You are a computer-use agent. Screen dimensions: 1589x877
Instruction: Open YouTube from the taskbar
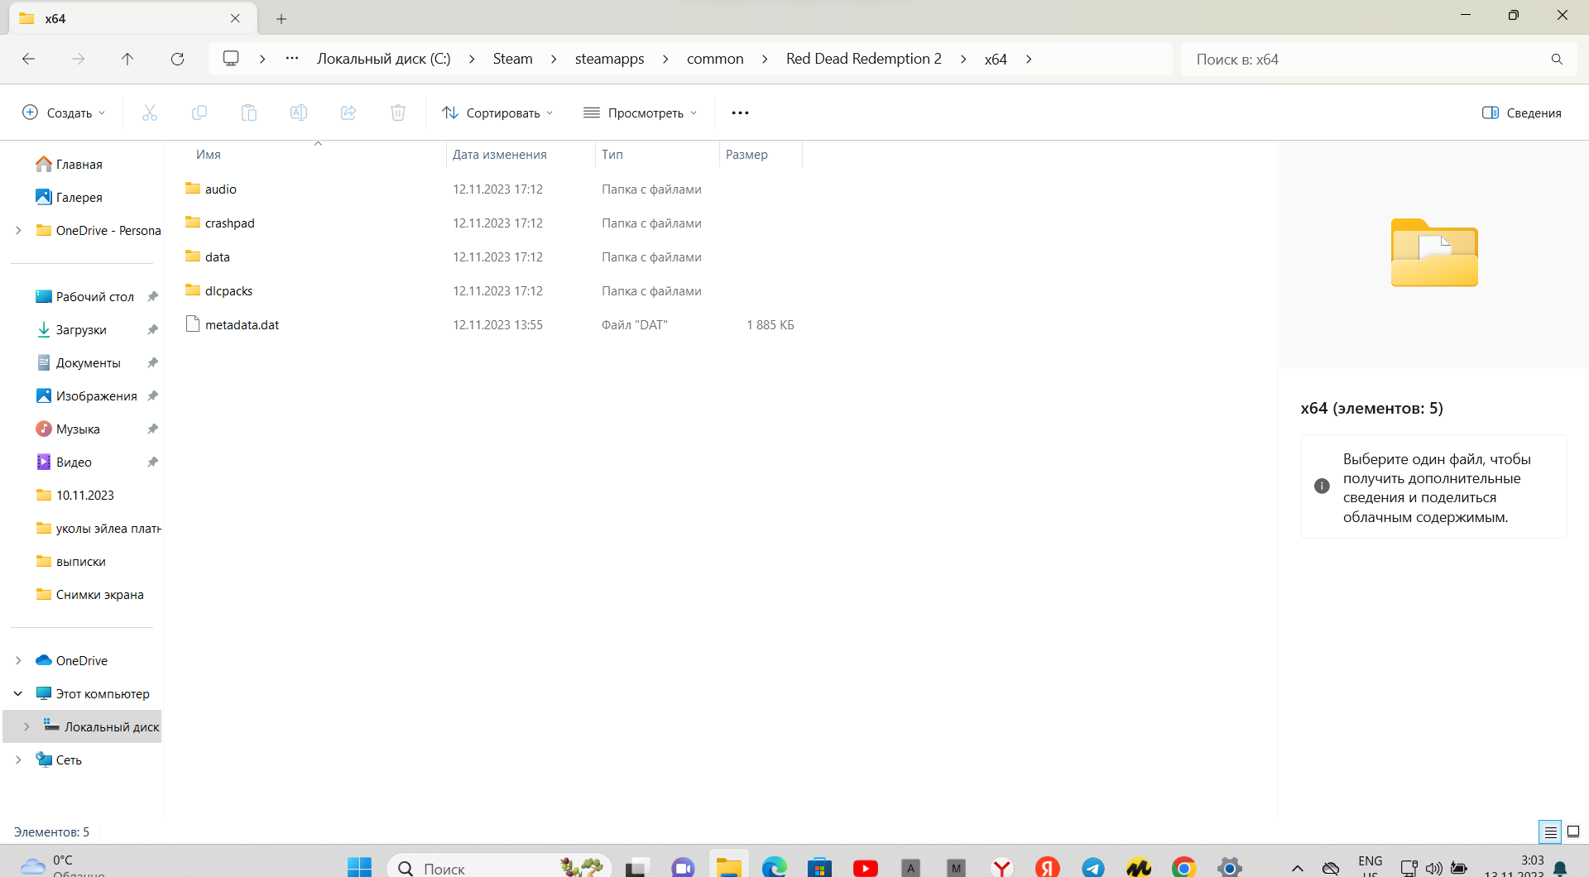click(866, 868)
